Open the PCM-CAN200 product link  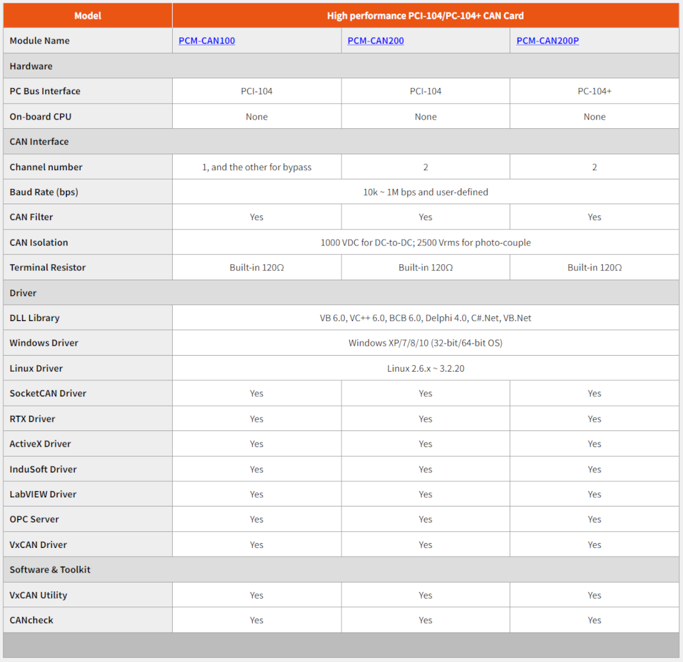point(376,41)
